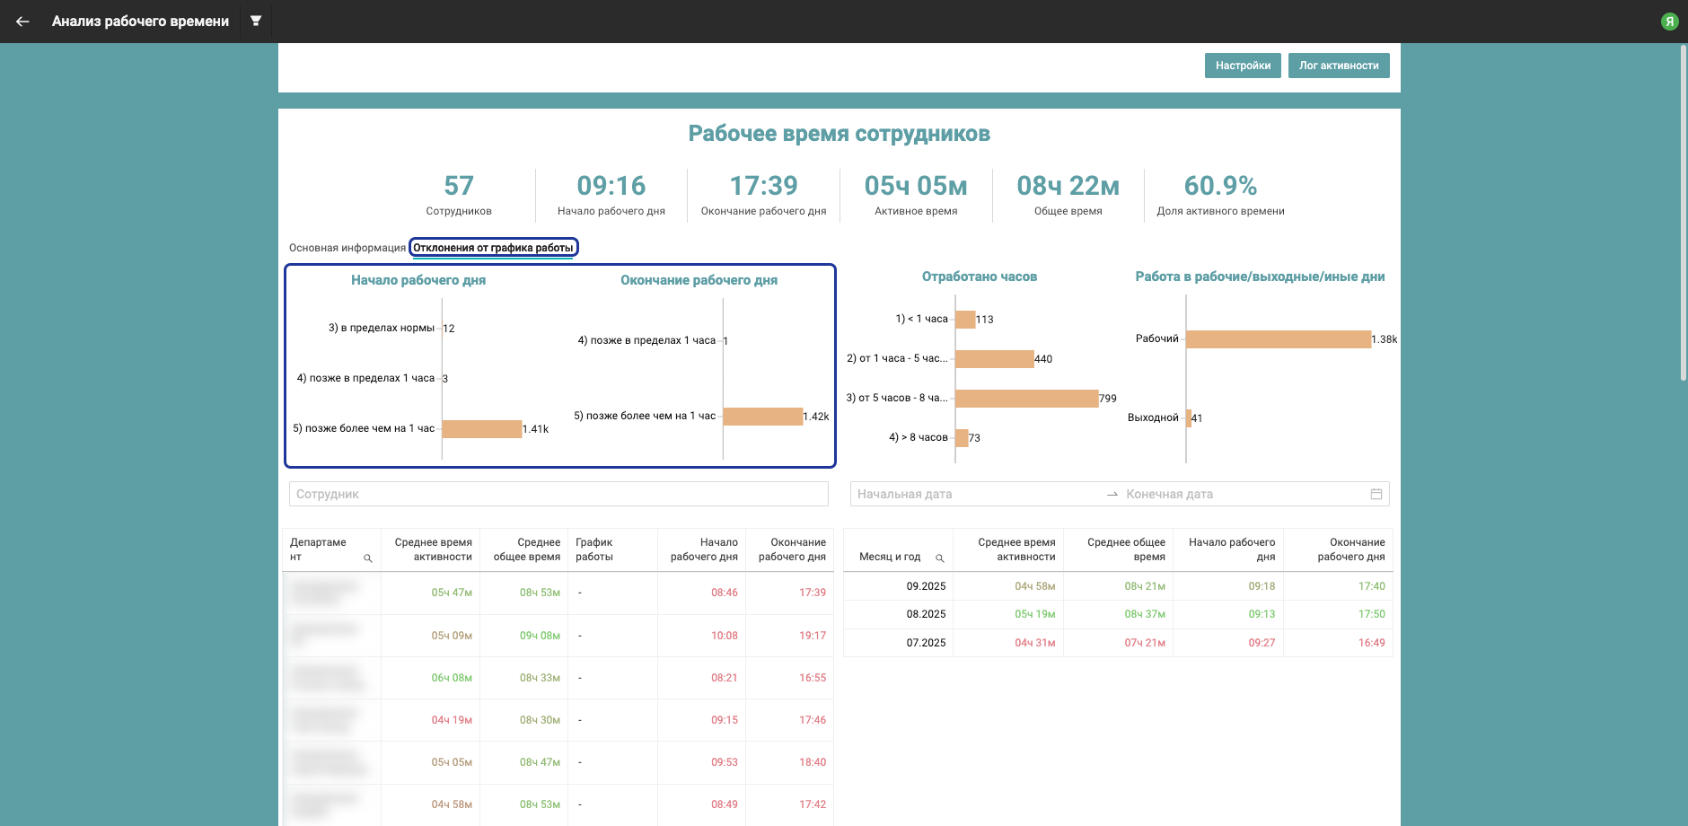
Task: Select the 07.2025 month row
Action: pyautogui.click(x=926, y=643)
